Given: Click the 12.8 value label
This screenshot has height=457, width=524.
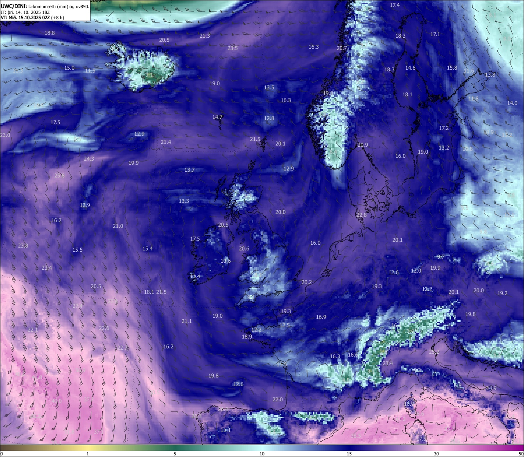Looking at the screenshot, I should [x=269, y=118].
